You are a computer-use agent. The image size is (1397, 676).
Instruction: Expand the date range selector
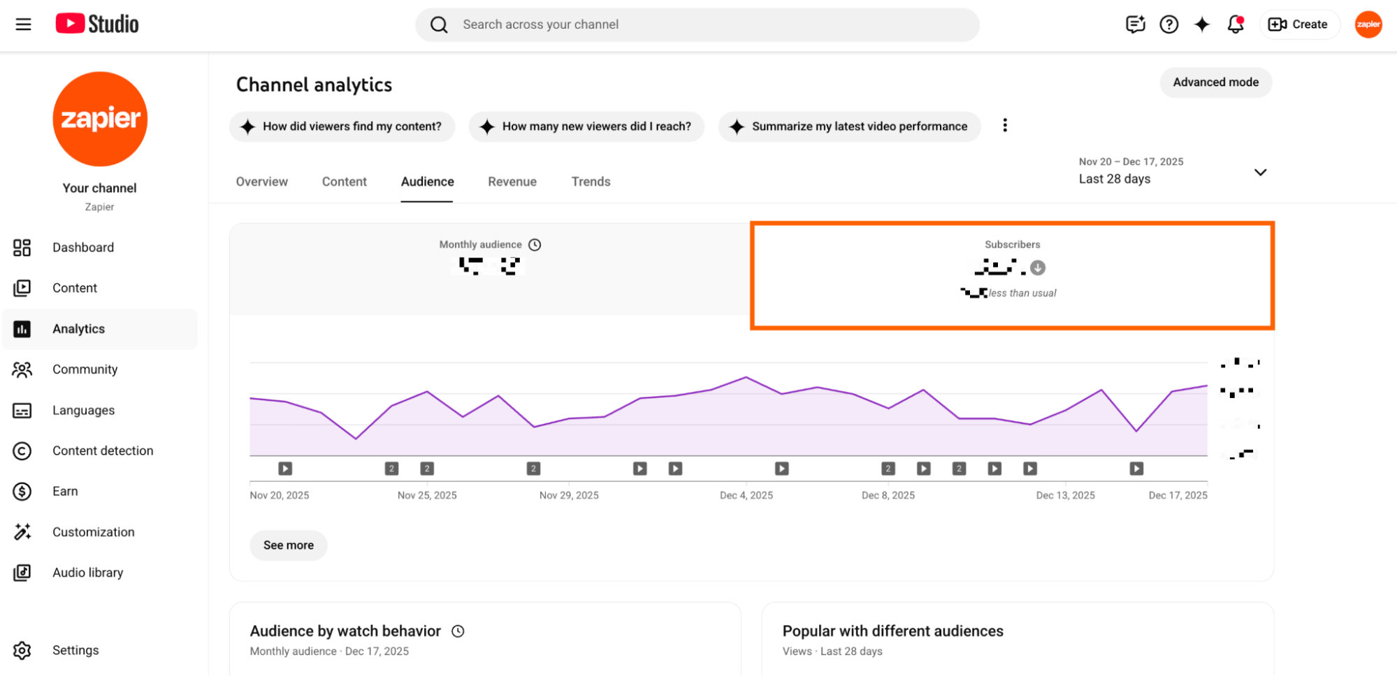click(x=1260, y=172)
